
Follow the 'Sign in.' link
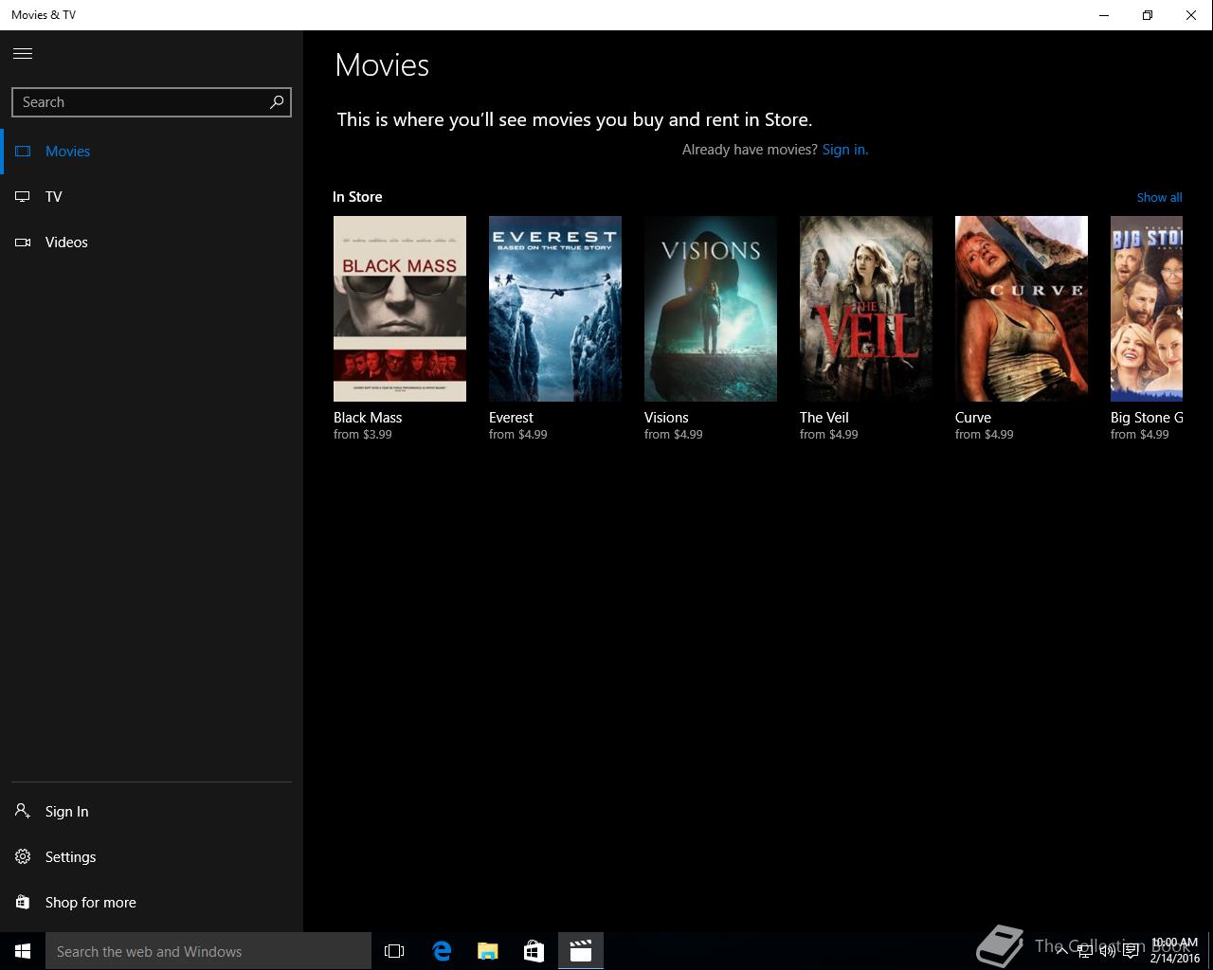pos(844,150)
